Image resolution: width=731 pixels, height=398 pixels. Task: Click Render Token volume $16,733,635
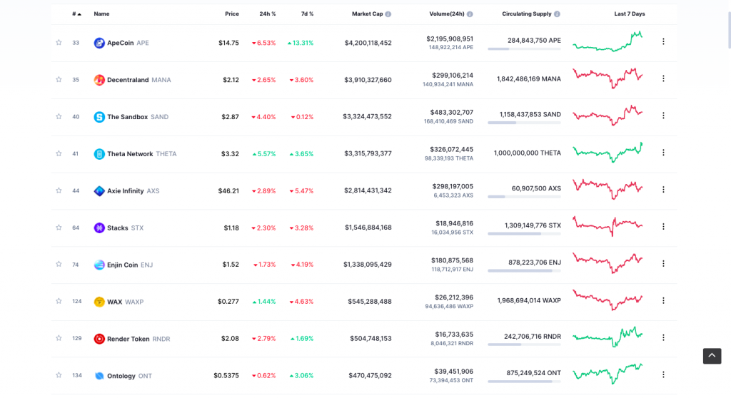point(454,334)
